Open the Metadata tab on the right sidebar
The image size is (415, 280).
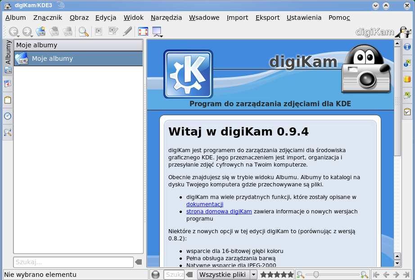click(407, 63)
